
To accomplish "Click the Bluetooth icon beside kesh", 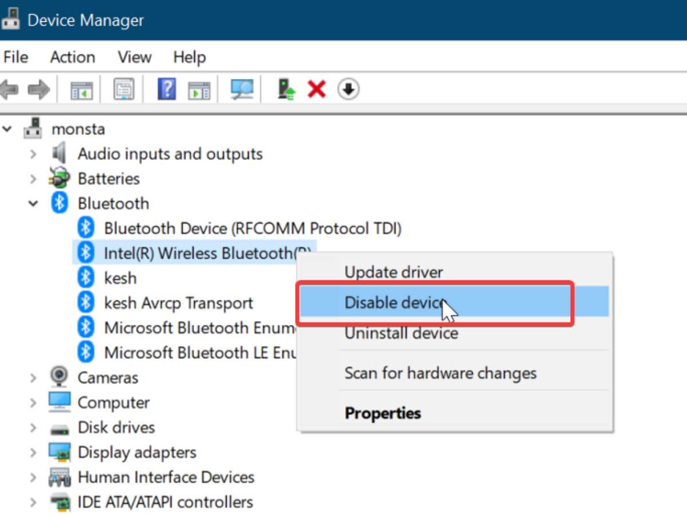I will pos(86,278).
